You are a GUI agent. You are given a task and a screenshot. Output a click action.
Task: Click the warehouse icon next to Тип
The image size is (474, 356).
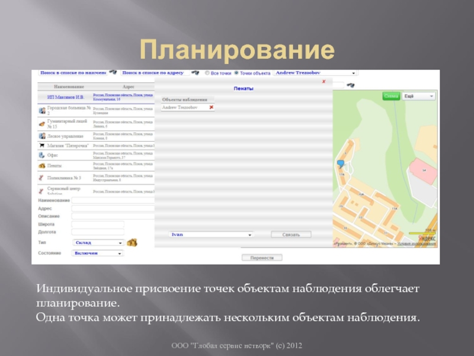(x=132, y=242)
